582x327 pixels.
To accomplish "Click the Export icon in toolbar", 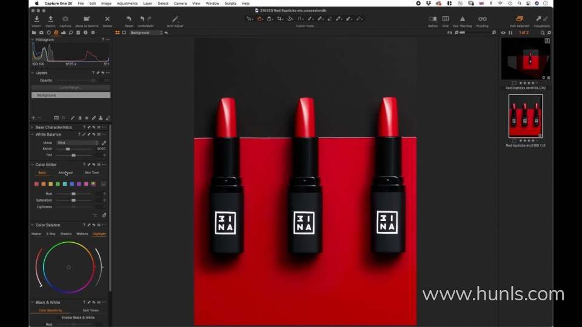I will pyautogui.click(x=50, y=19).
